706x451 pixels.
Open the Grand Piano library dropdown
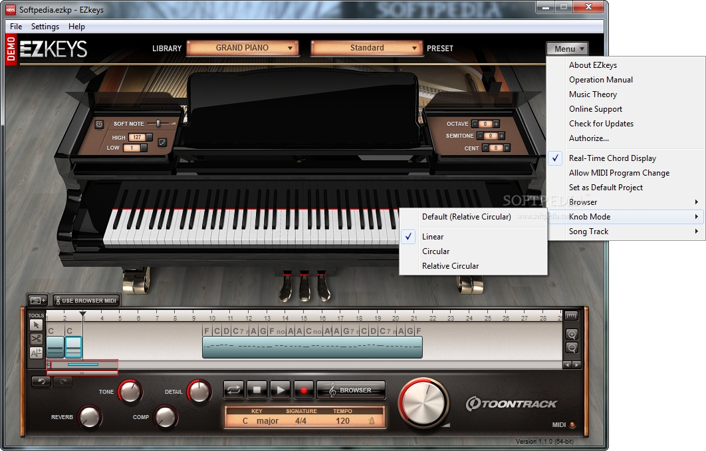click(x=243, y=48)
